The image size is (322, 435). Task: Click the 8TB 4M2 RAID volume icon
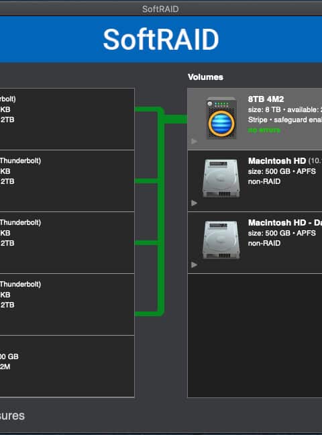221,118
